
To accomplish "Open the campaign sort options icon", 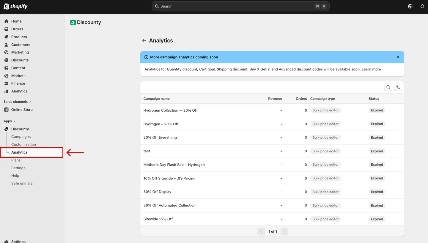I will coord(398,87).
